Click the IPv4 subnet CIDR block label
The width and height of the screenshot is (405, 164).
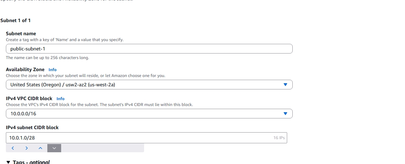[x=32, y=127]
